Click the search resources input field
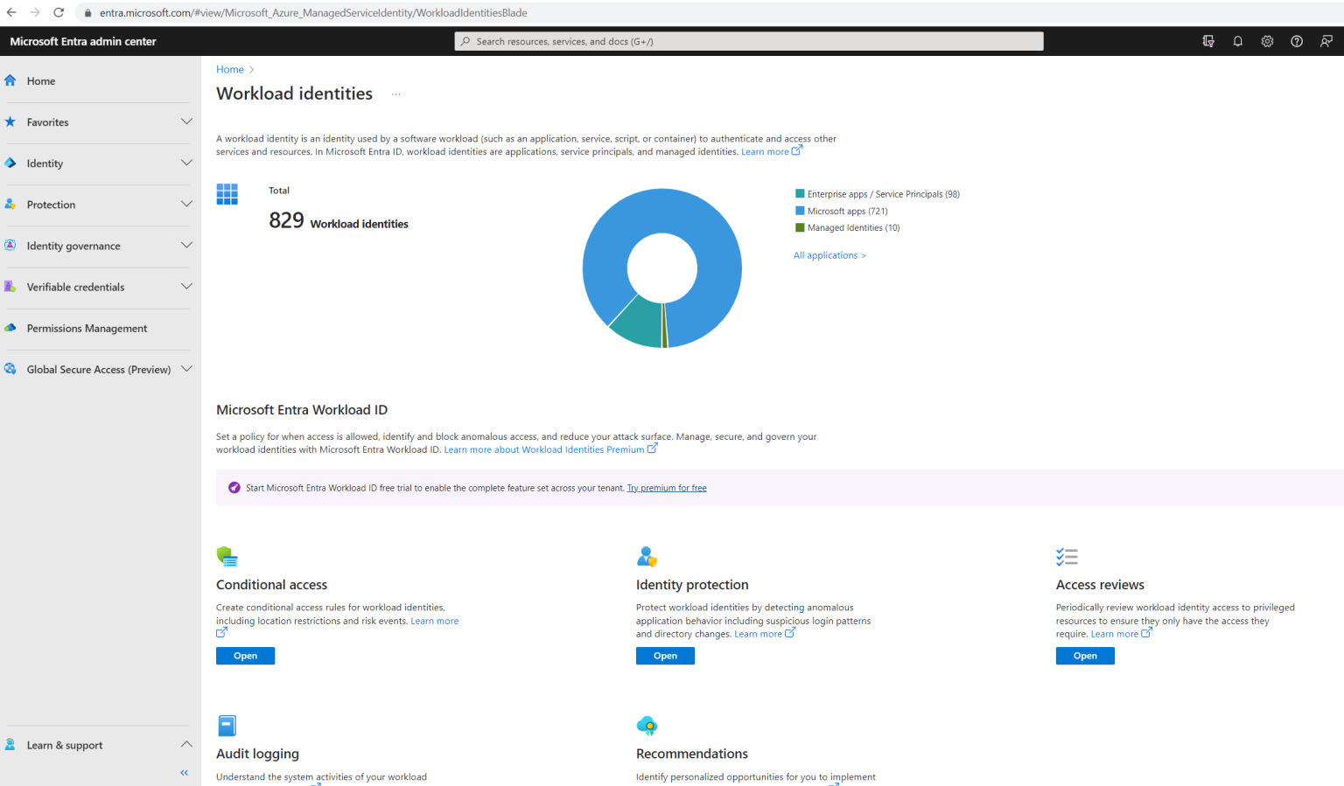Screen dimensions: 1344x786 [748, 40]
